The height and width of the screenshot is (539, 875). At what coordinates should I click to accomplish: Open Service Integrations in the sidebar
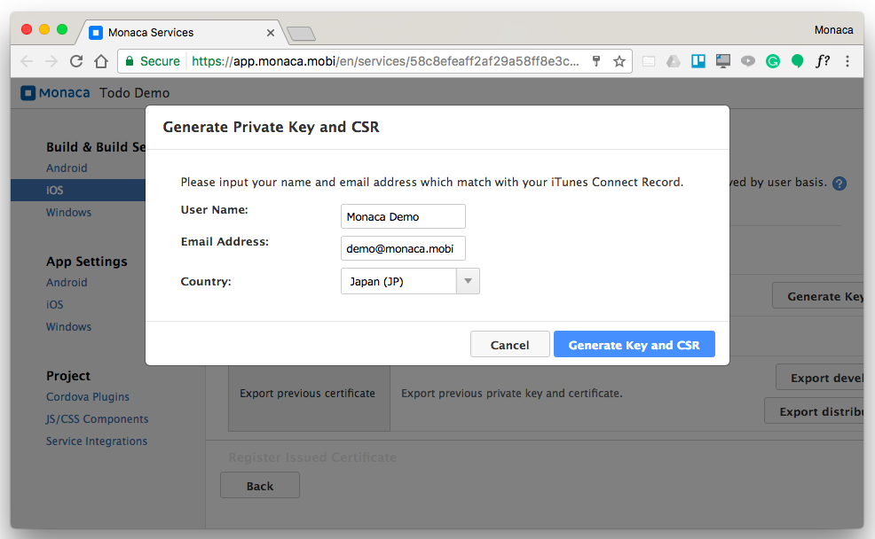97,441
